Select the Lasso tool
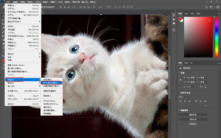Screen dimensions: 221x138 click(x=3, y=20)
